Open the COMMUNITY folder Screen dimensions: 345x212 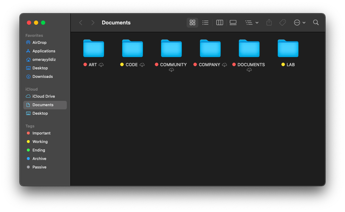171,48
